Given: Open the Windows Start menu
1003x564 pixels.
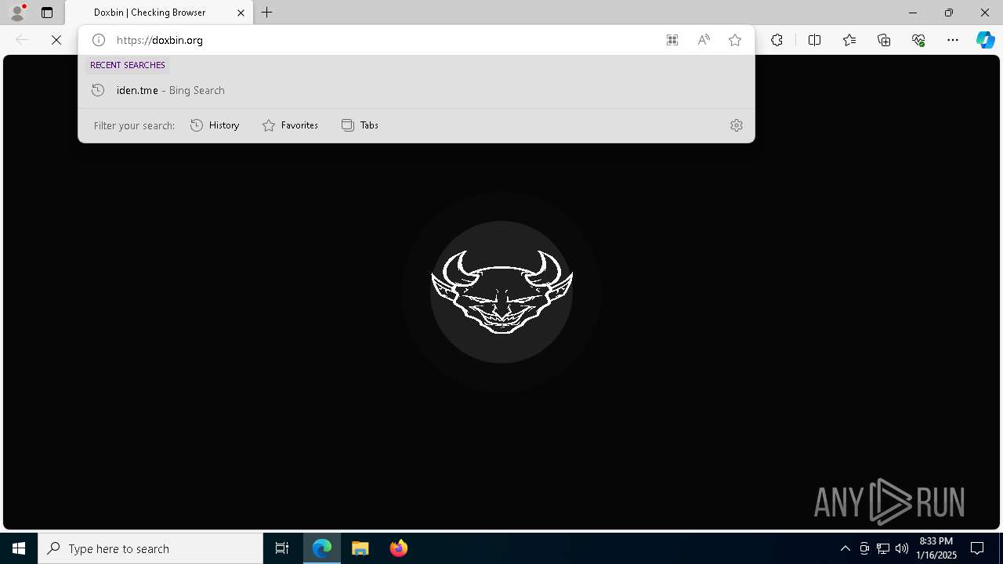Looking at the screenshot, I should pyautogui.click(x=19, y=548).
